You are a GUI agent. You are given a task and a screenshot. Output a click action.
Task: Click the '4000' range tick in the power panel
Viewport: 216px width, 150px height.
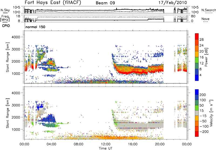click(16, 37)
